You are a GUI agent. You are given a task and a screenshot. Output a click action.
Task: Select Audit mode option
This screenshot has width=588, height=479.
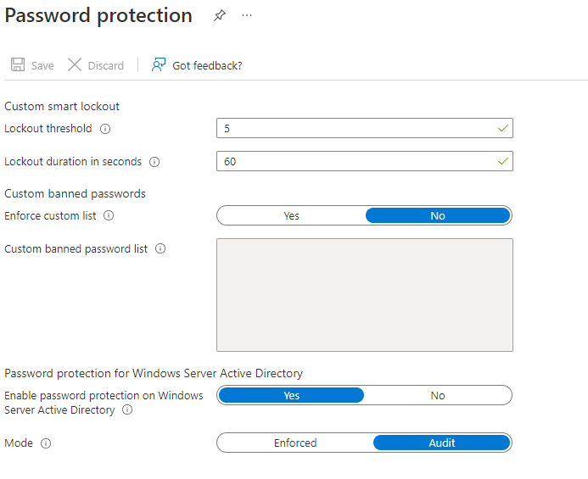(442, 443)
